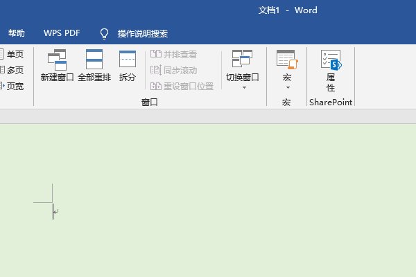The image size is (416, 277).
Task: Select 多页 multiple pages view
Action: coord(12,70)
